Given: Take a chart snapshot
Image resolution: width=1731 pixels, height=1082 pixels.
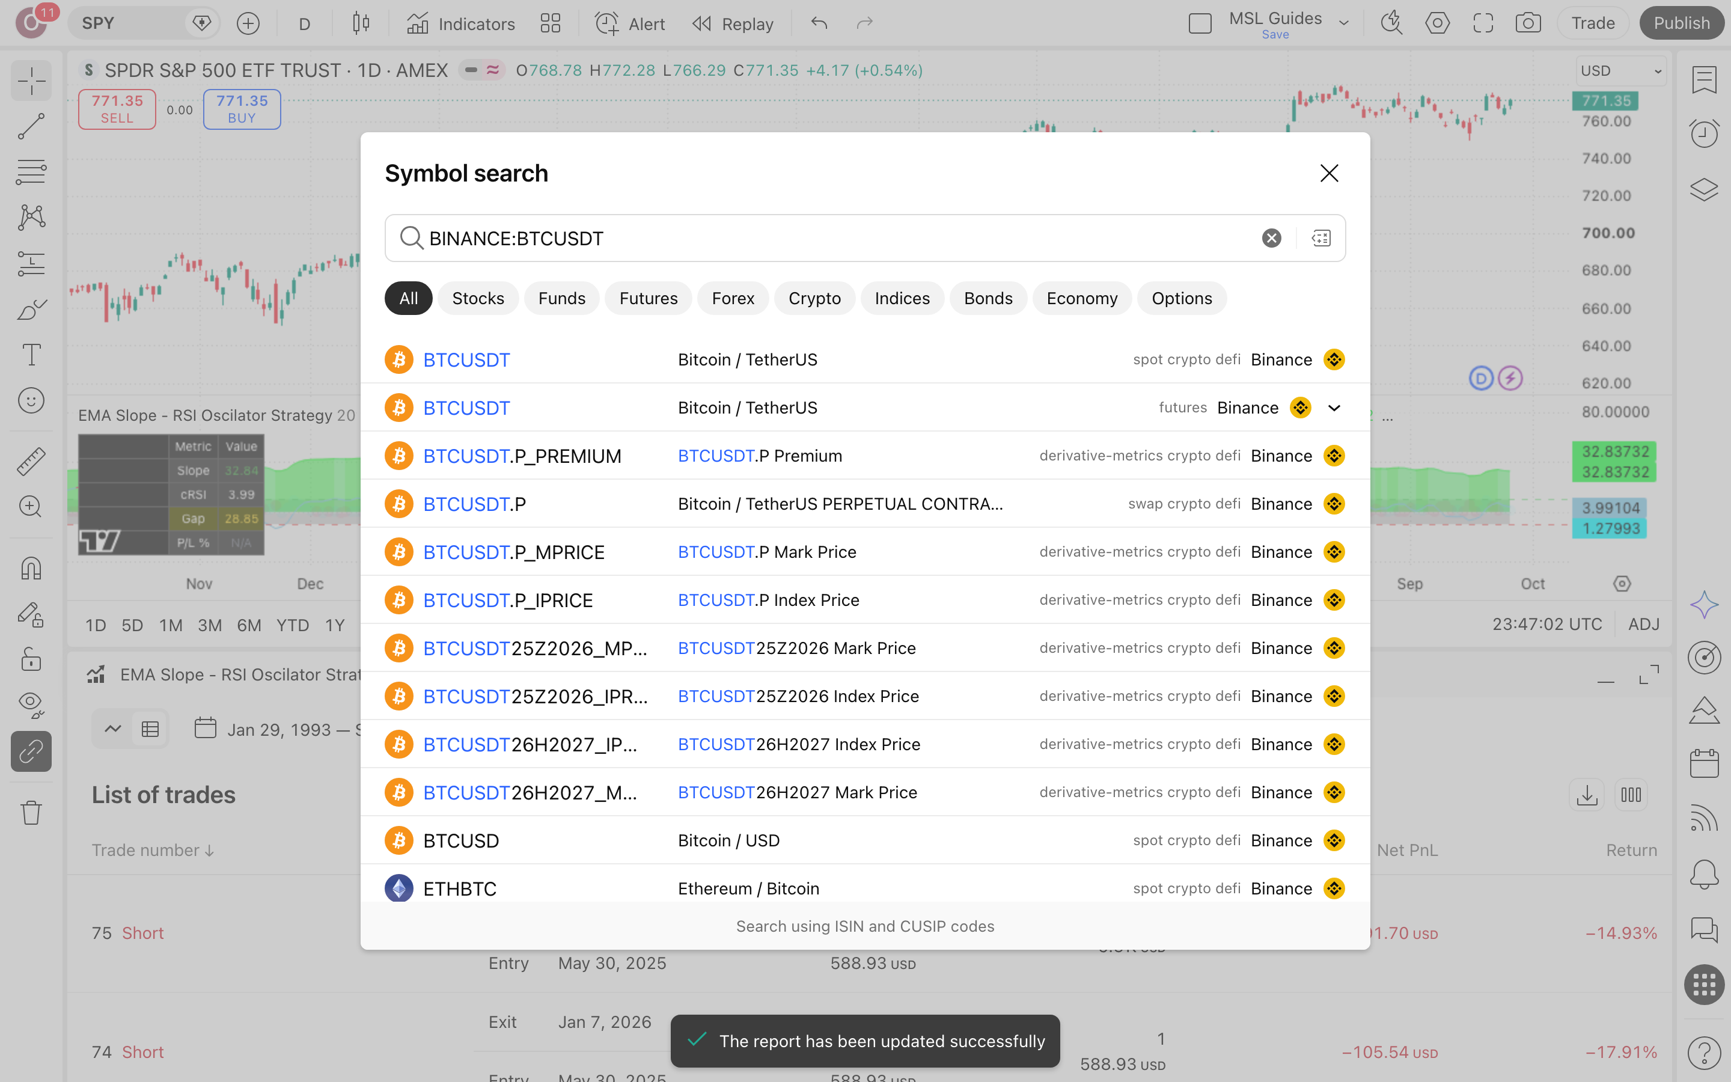Looking at the screenshot, I should click(1528, 23).
